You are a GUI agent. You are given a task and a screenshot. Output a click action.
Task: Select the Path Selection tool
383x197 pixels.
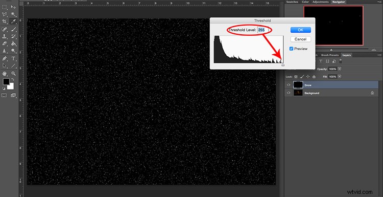(5, 66)
